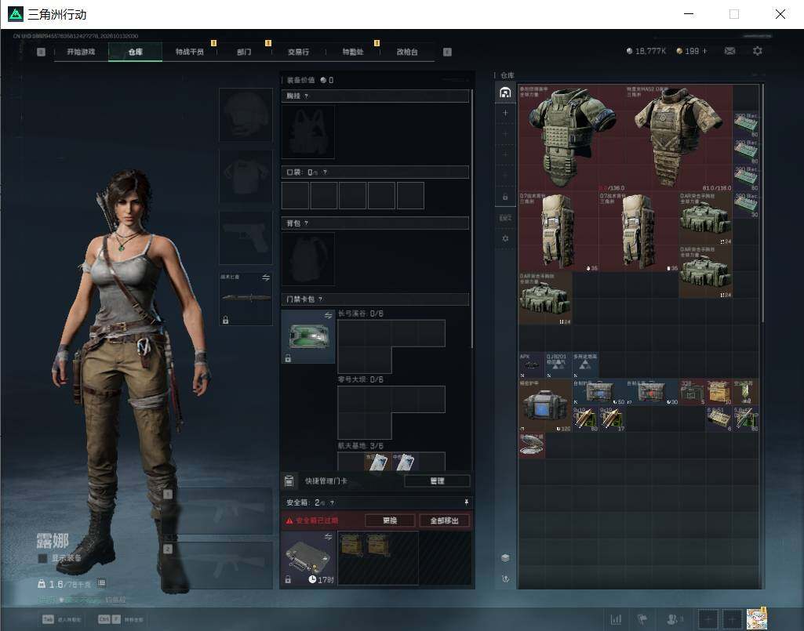Pin the safe box section
804x631 pixels.
pos(466,502)
